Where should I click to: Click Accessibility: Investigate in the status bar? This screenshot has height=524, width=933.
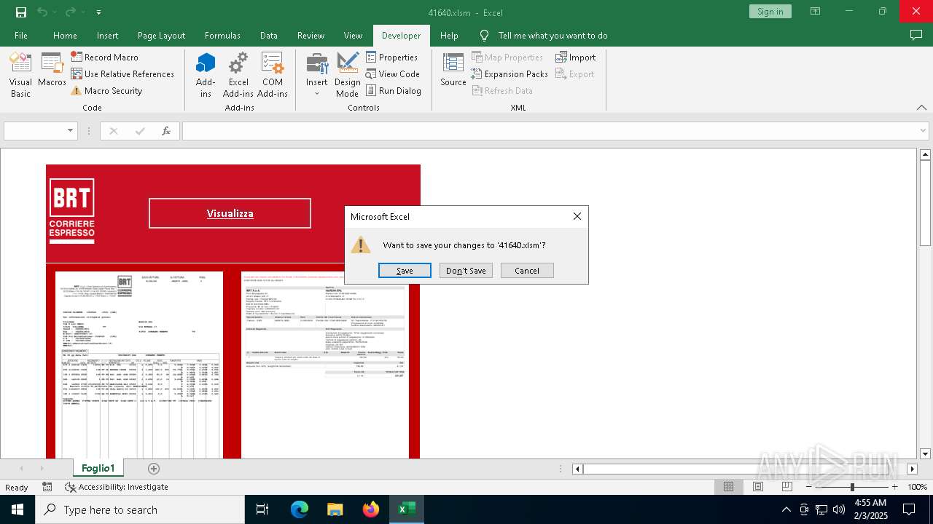[x=117, y=487]
